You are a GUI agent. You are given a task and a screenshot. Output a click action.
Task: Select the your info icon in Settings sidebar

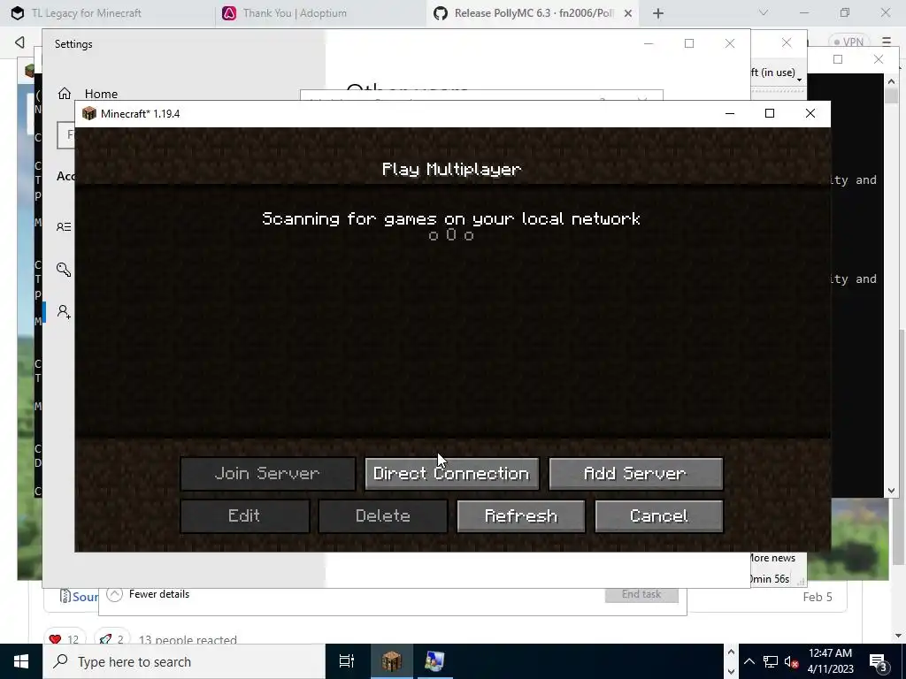[x=64, y=227]
